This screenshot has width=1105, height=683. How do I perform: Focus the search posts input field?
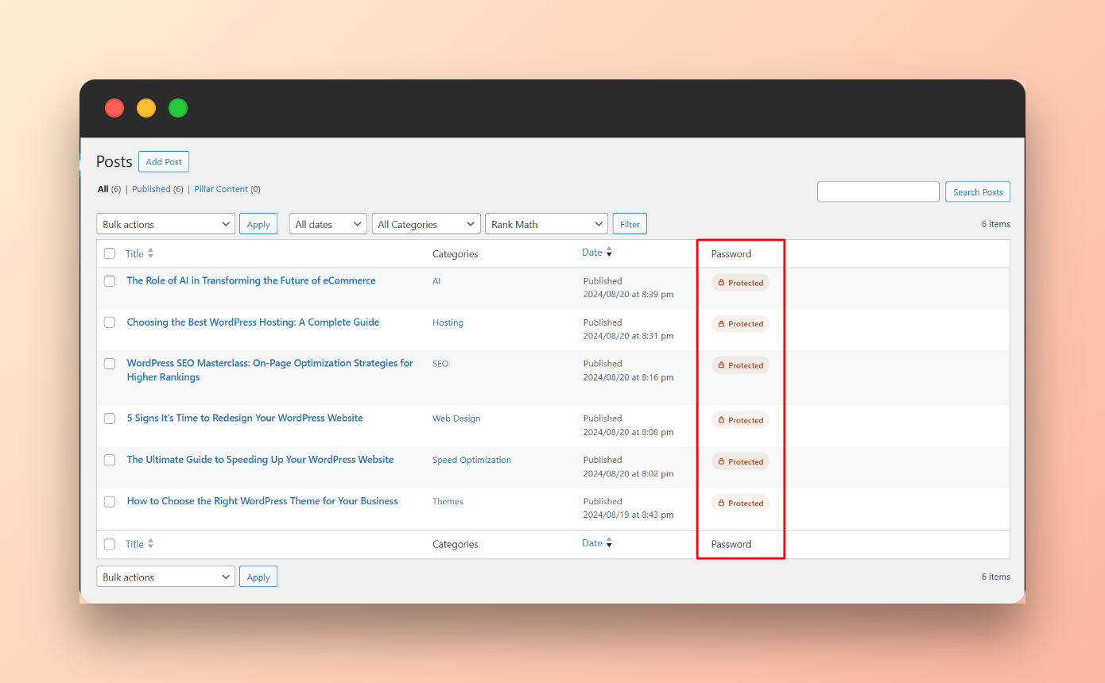click(x=878, y=191)
